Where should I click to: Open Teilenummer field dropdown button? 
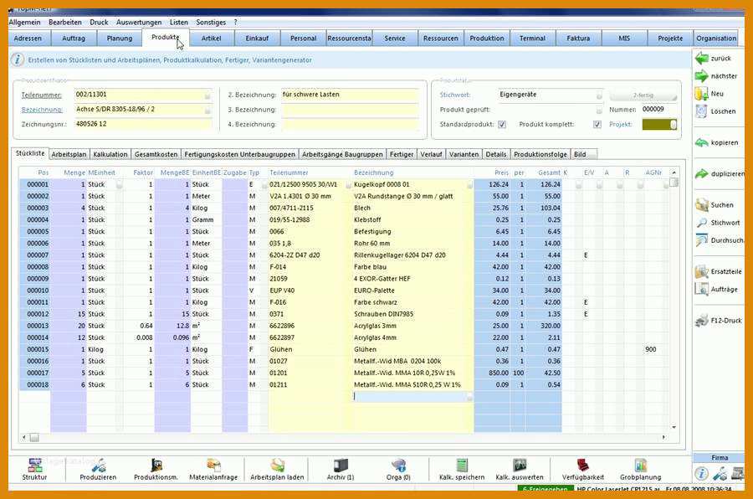click(x=207, y=95)
